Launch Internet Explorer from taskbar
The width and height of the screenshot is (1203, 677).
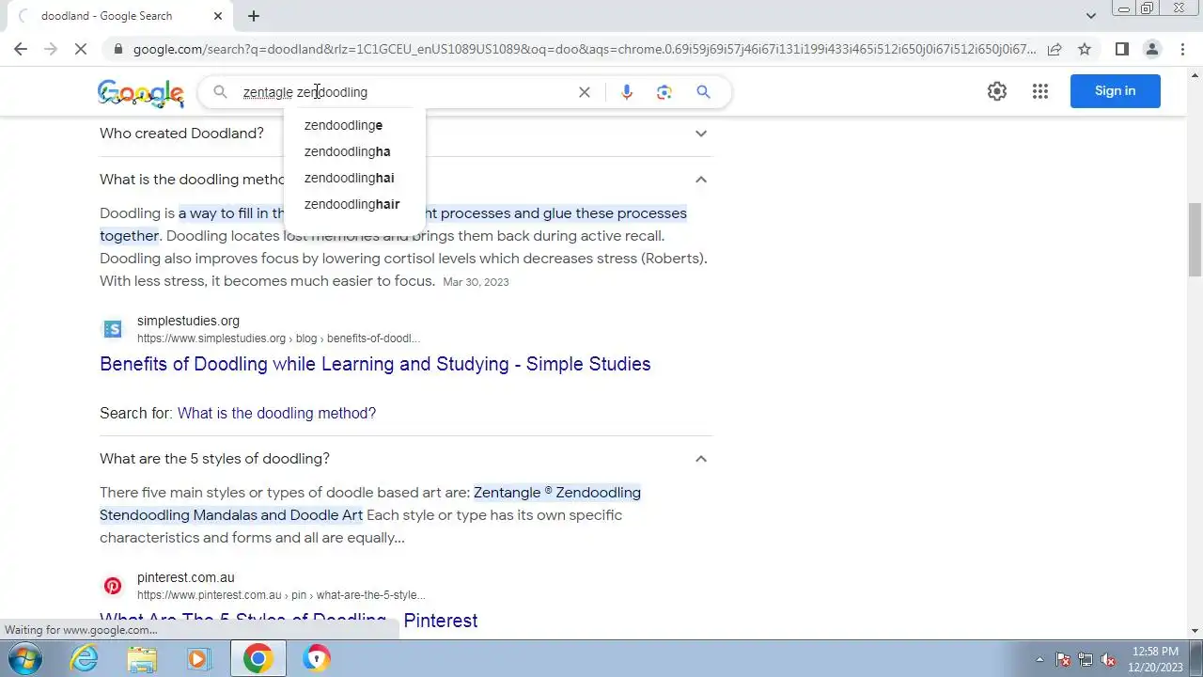pyautogui.click(x=85, y=658)
